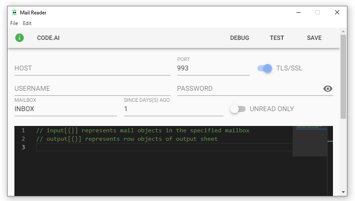Screen dimensions: 355x201
Task: Click the scroll down arrow of the window
Action: click(x=343, y=192)
